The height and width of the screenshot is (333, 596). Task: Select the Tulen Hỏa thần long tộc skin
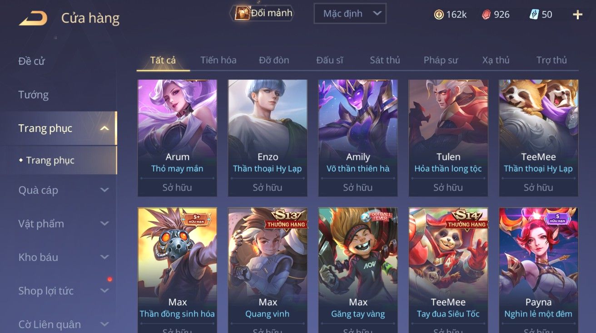pos(448,138)
